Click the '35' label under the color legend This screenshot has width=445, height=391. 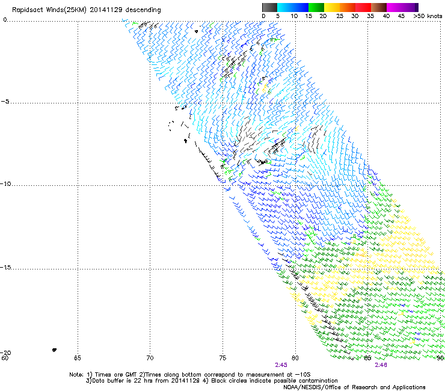370,16
